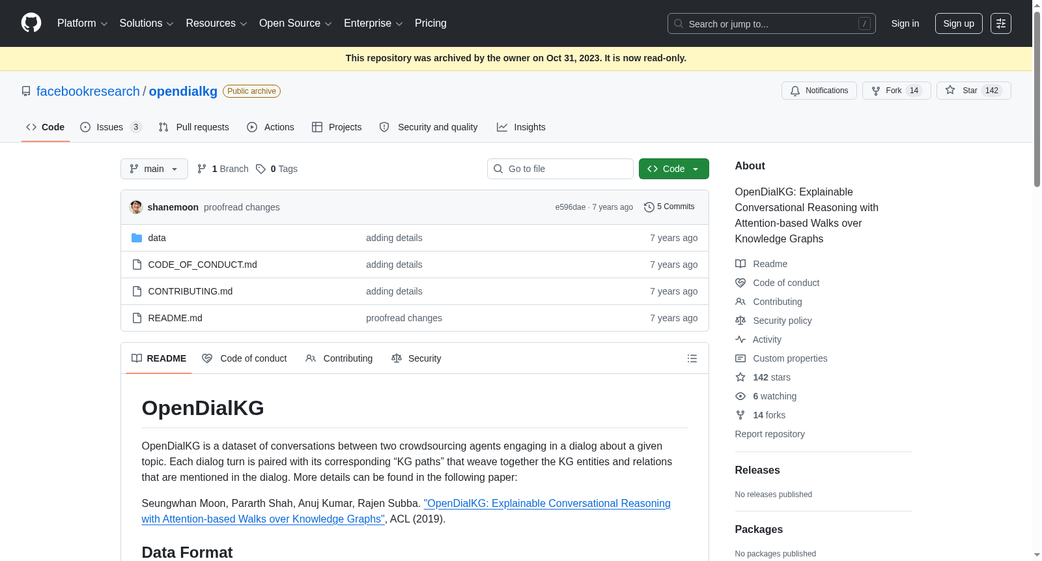Image resolution: width=1042 pixels, height=561 pixels.
Task: Expand the Open Source menu
Action: pos(296,23)
